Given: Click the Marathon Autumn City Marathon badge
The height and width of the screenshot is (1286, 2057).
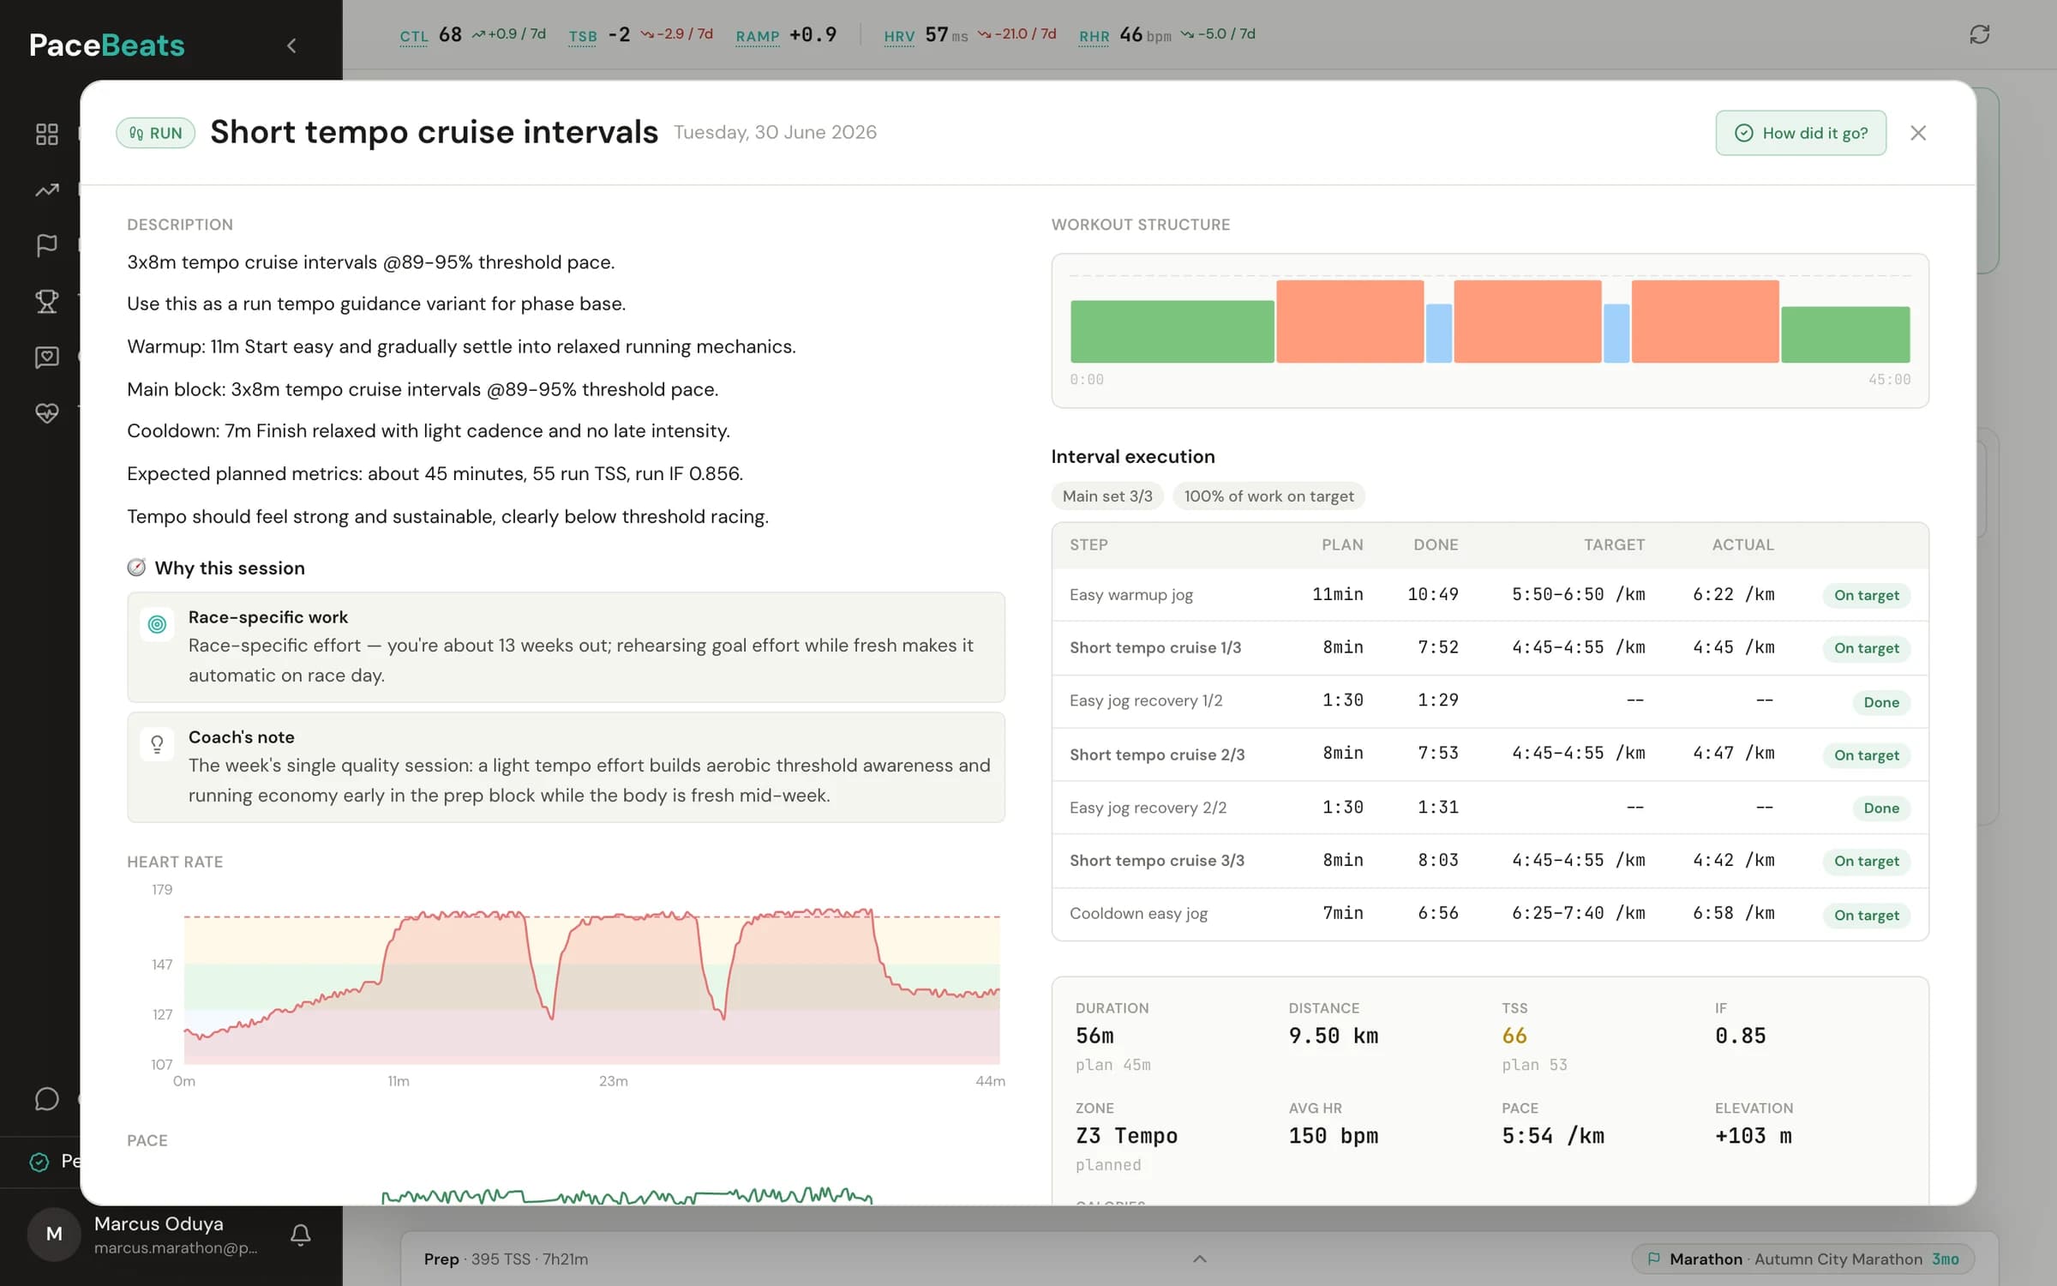Looking at the screenshot, I should (1803, 1259).
